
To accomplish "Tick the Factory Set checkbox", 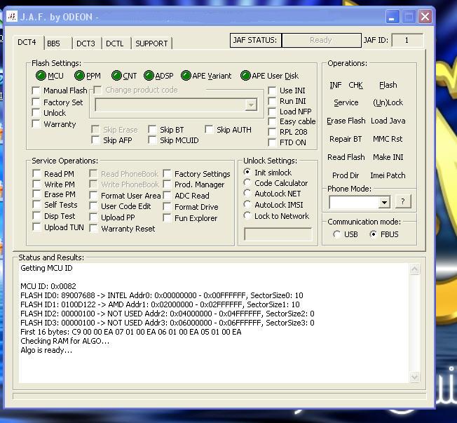I will click(x=36, y=102).
